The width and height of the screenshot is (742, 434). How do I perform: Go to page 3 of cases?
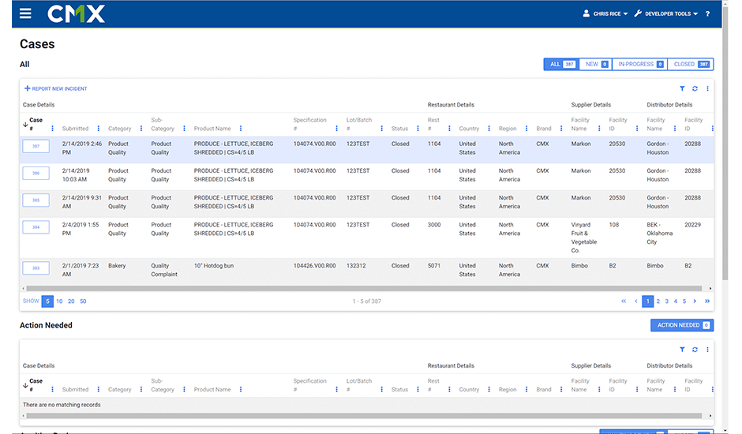(667, 301)
